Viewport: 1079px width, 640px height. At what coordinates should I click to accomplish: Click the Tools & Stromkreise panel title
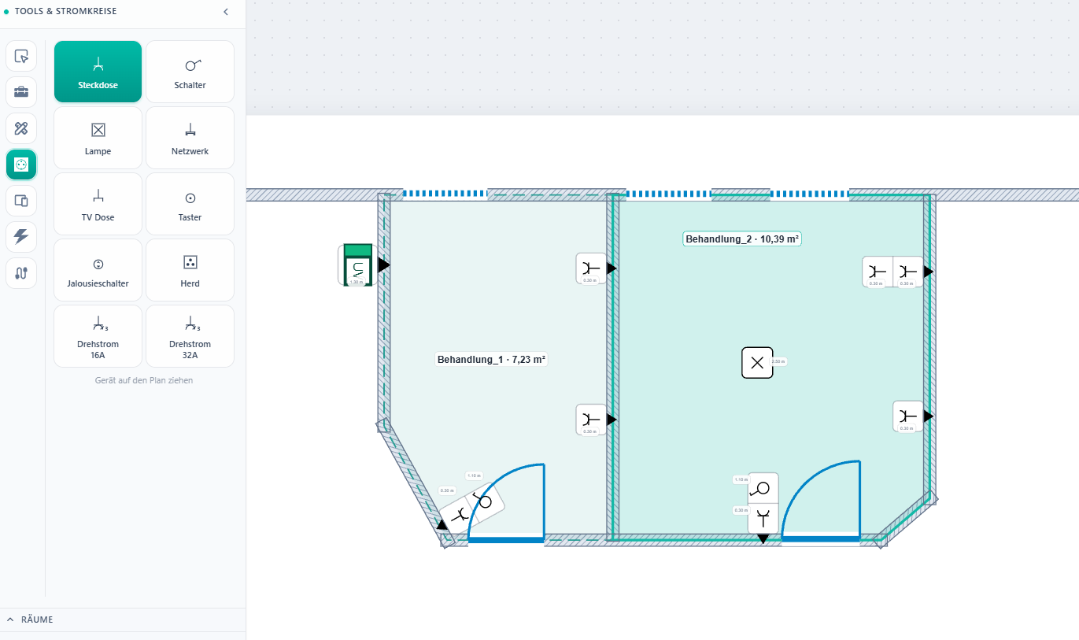(x=65, y=12)
